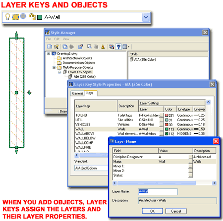Select Layer Key Styles in the tree
The image size is (223, 221).
[80, 72]
